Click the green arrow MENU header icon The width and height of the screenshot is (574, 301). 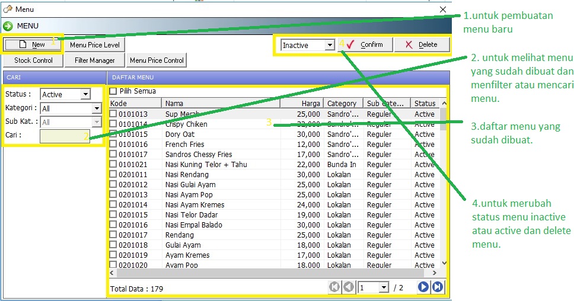pyautogui.click(x=8, y=26)
